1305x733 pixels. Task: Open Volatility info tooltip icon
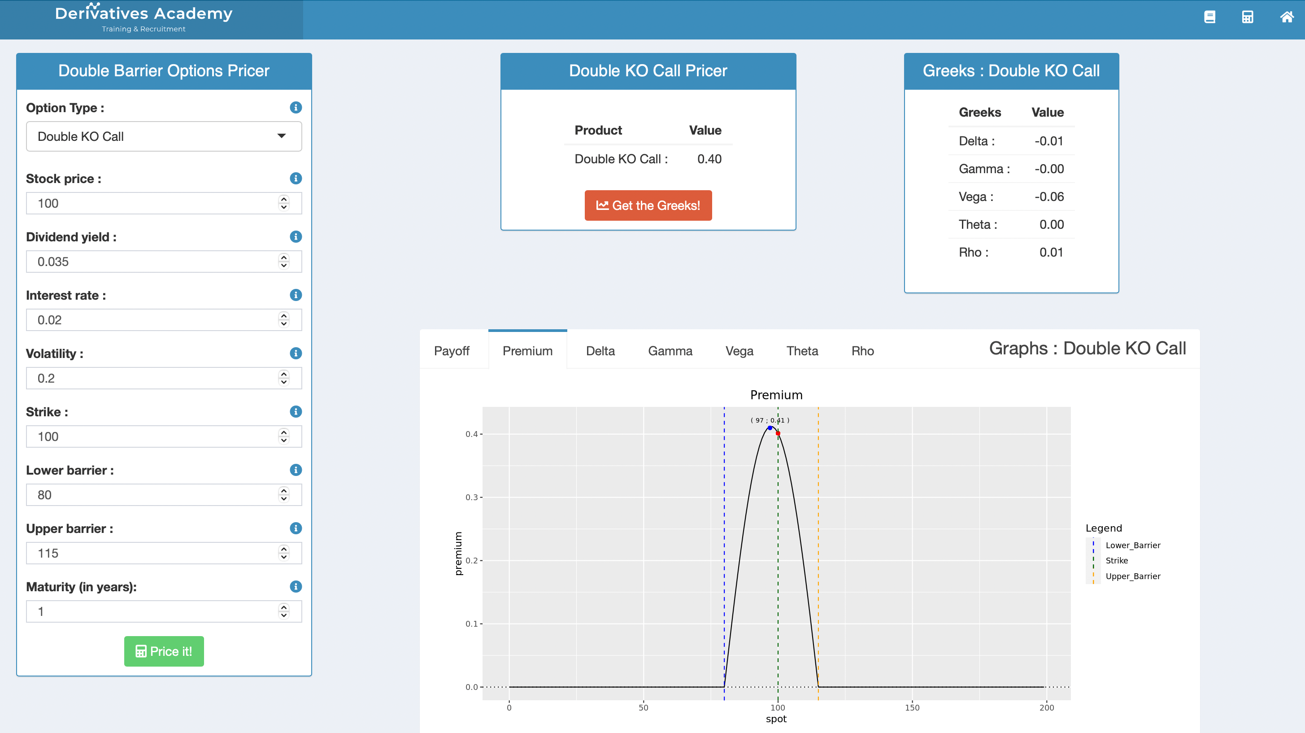296,353
